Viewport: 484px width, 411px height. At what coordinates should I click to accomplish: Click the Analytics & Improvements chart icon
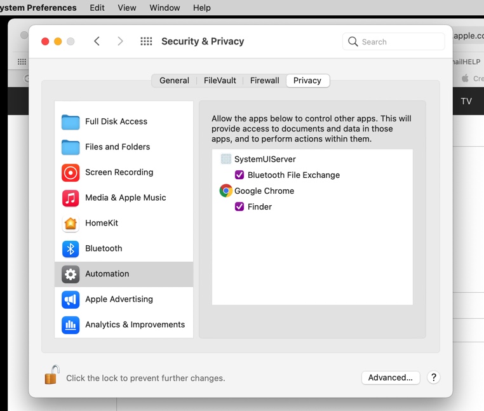tap(71, 325)
